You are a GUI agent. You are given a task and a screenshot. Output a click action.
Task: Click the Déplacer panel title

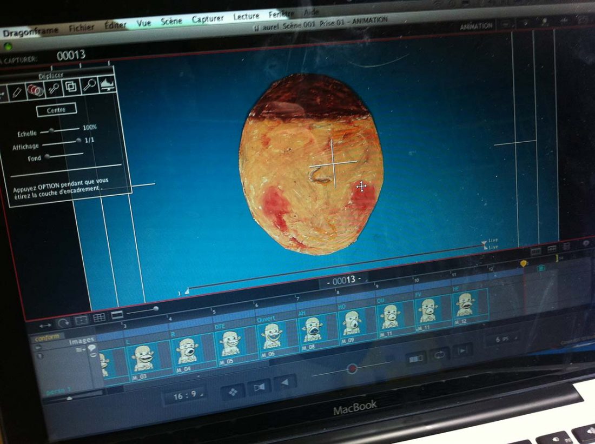pos(51,76)
